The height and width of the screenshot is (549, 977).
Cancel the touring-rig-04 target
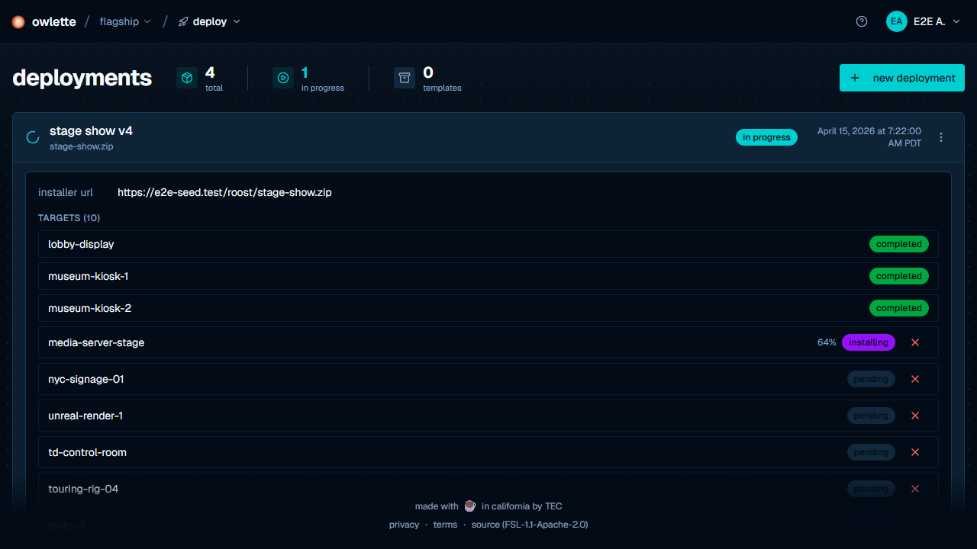pyautogui.click(x=915, y=489)
